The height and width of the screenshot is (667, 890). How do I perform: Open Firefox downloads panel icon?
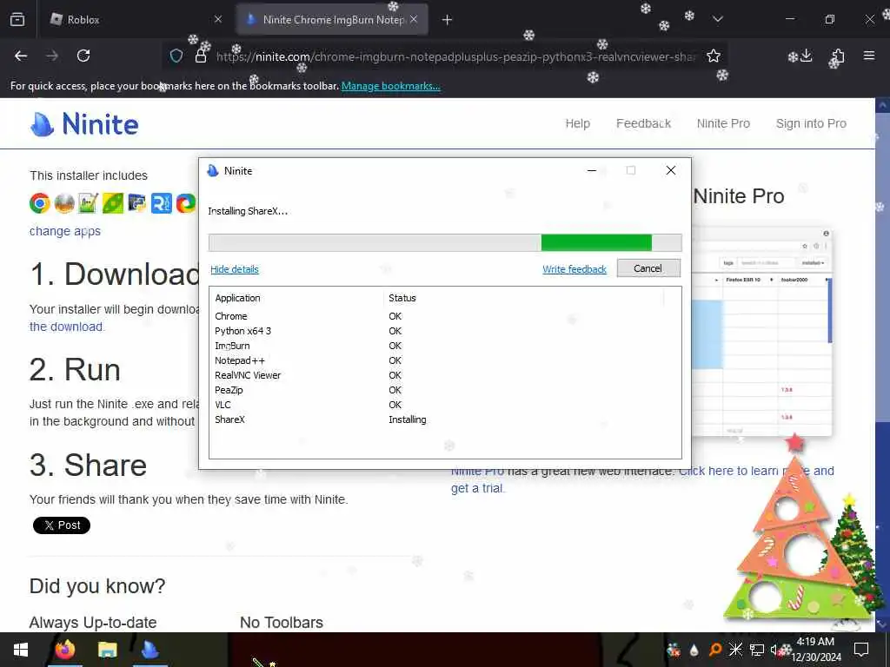click(x=806, y=56)
